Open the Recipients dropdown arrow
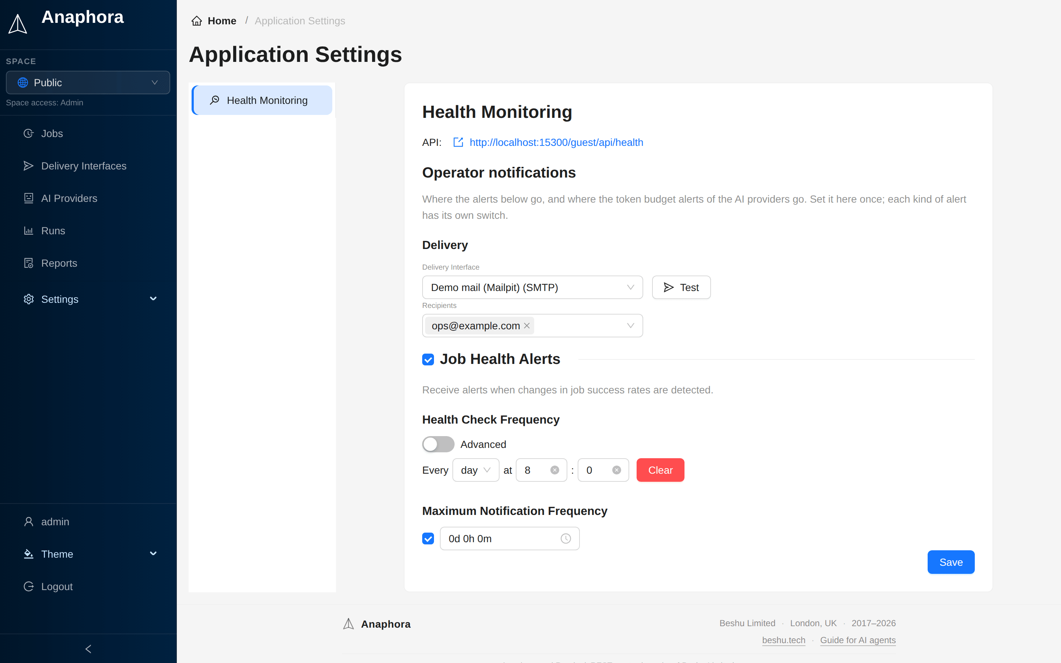The image size is (1061, 663). 630,326
